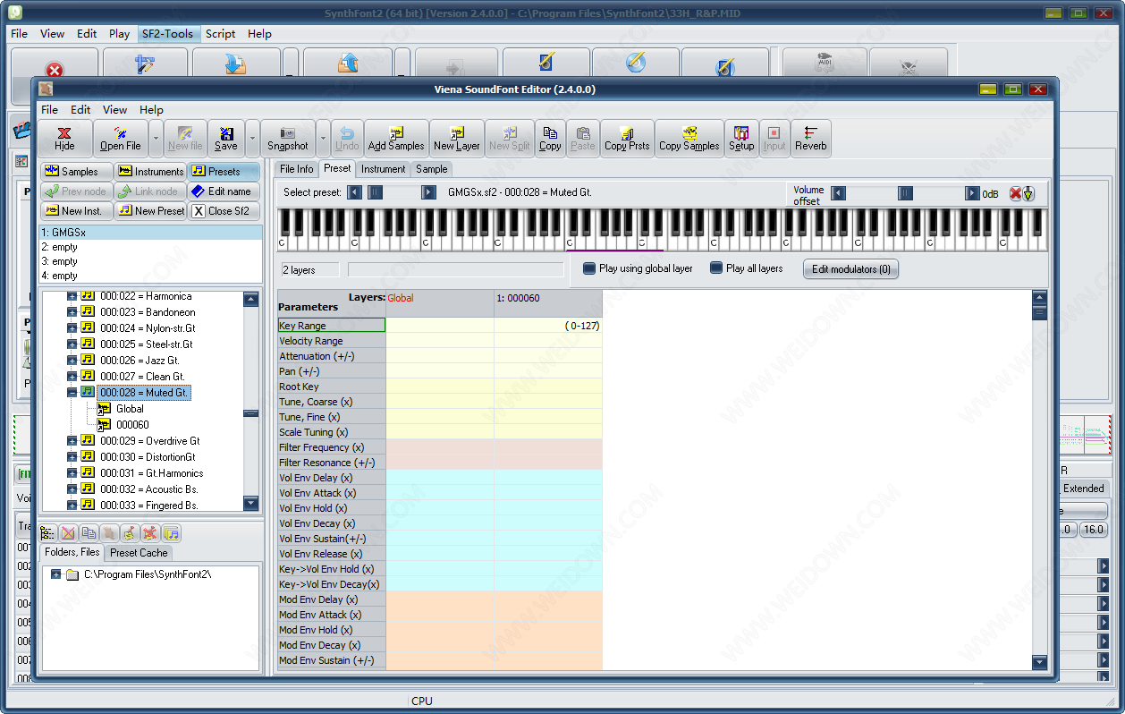Collapse the 000:028 Muted Gt. preset node
The width and height of the screenshot is (1125, 714).
pos(72,392)
